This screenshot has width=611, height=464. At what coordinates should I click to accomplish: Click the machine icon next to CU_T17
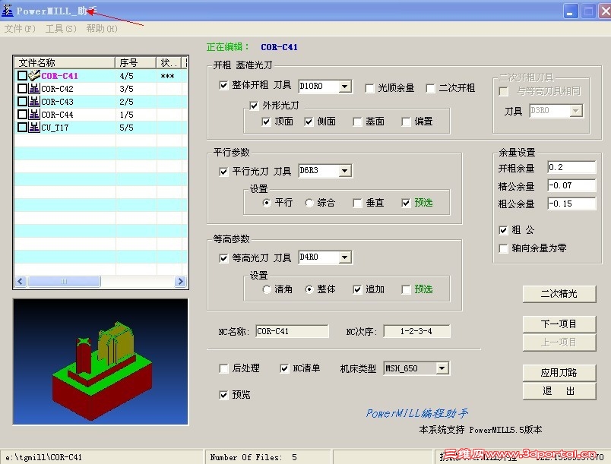click(x=34, y=127)
